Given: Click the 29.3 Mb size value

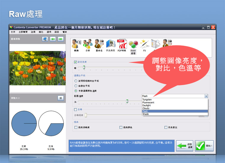Looking at the screenshot, I should (x=24, y=149).
